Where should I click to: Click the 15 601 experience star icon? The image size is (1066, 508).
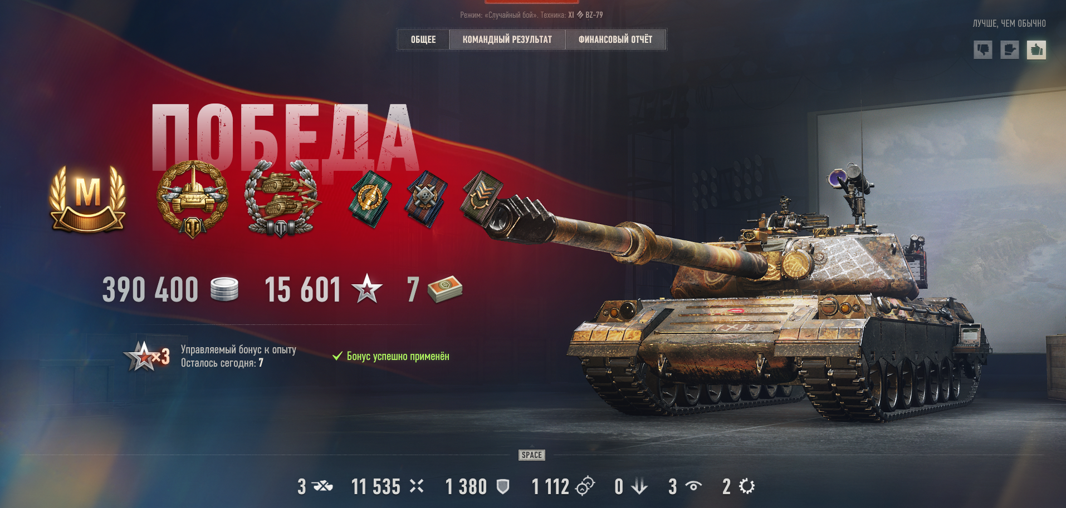click(367, 289)
